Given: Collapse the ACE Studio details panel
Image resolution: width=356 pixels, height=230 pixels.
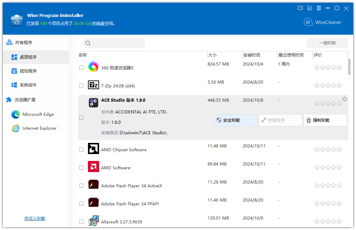Looking at the screenshot, I should point(344,99).
